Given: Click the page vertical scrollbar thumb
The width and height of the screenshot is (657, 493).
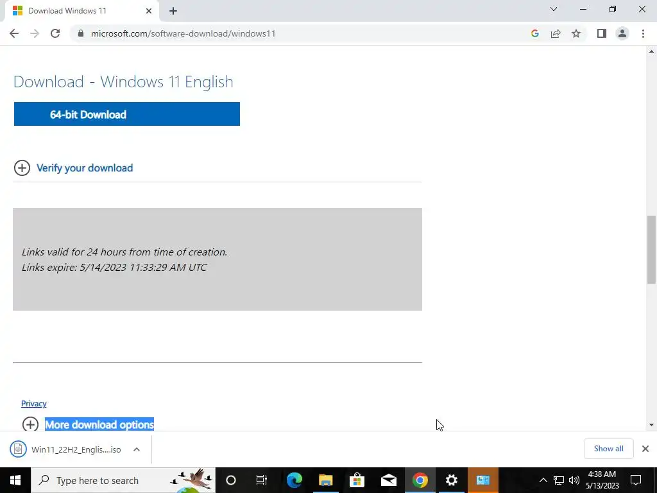Looking at the screenshot, I should (651, 250).
